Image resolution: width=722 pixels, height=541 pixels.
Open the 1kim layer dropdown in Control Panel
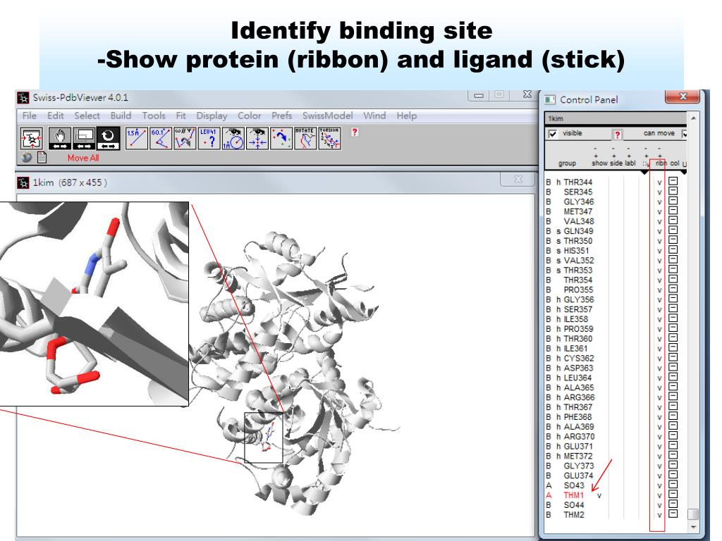[616, 118]
